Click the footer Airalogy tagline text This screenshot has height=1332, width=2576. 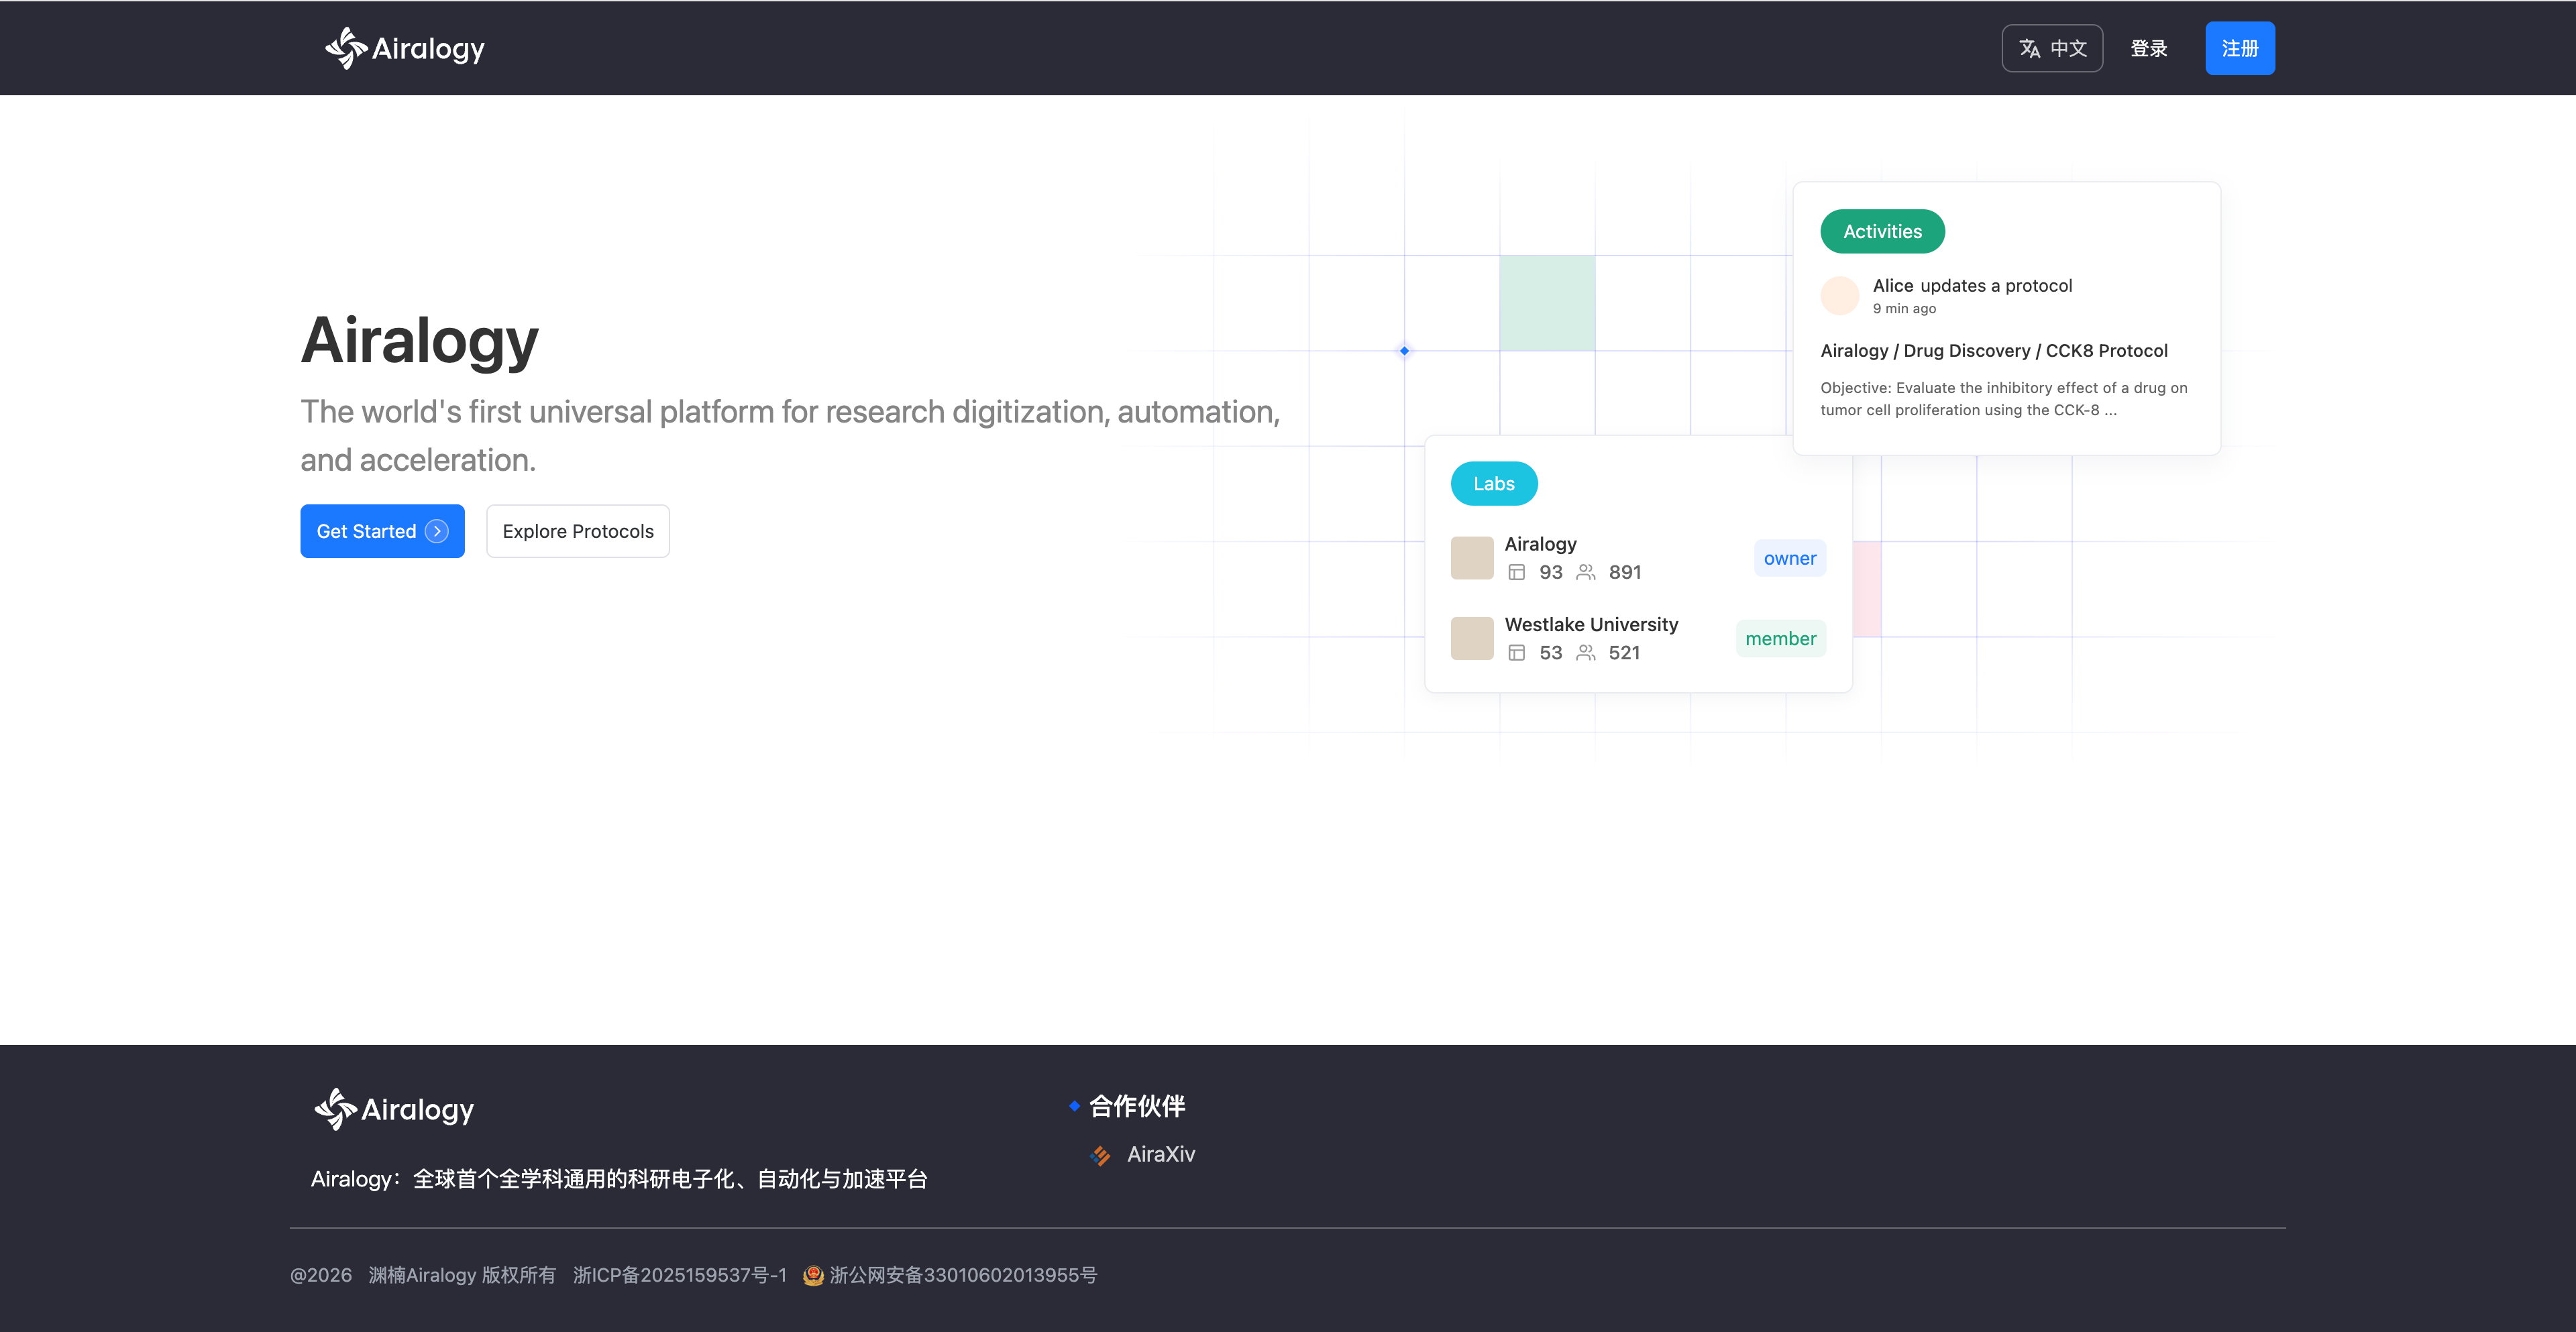[x=619, y=1179]
